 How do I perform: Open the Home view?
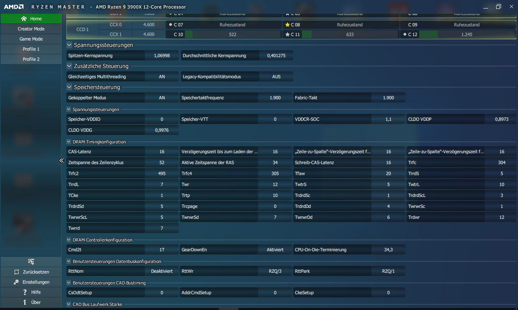coord(31,19)
